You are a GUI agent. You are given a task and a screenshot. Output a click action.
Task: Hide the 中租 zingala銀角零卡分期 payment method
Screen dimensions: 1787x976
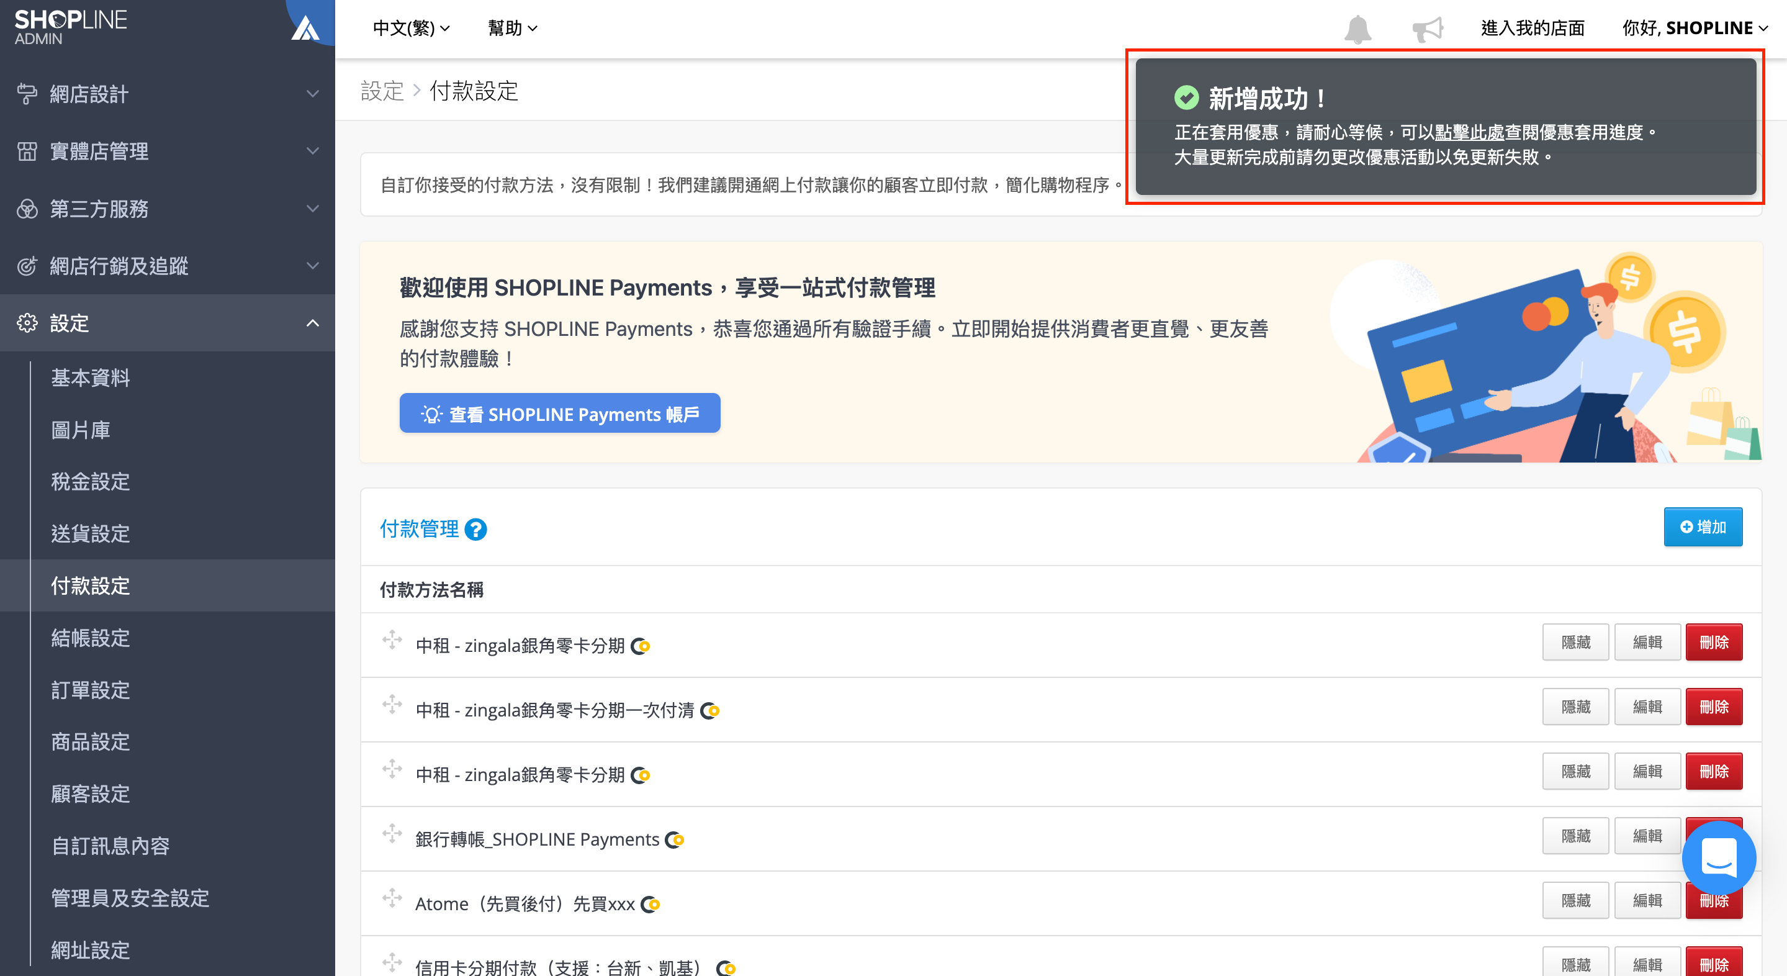point(1575,641)
